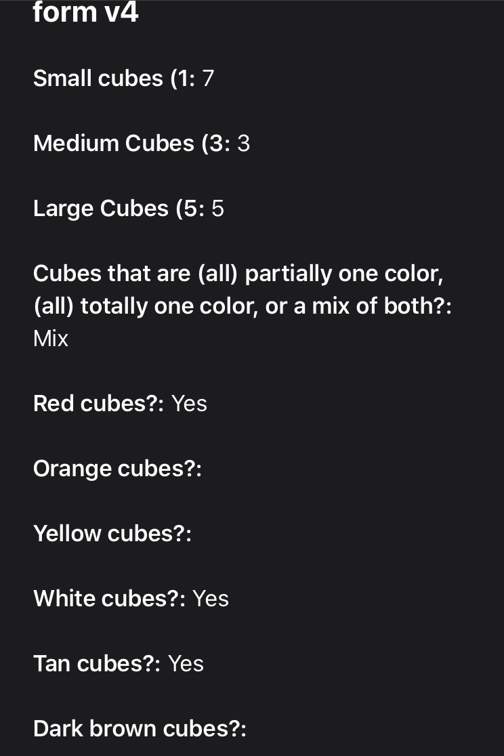The image size is (504, 756).
Task: Tap the "form v4" title heading
Action: 85,12
